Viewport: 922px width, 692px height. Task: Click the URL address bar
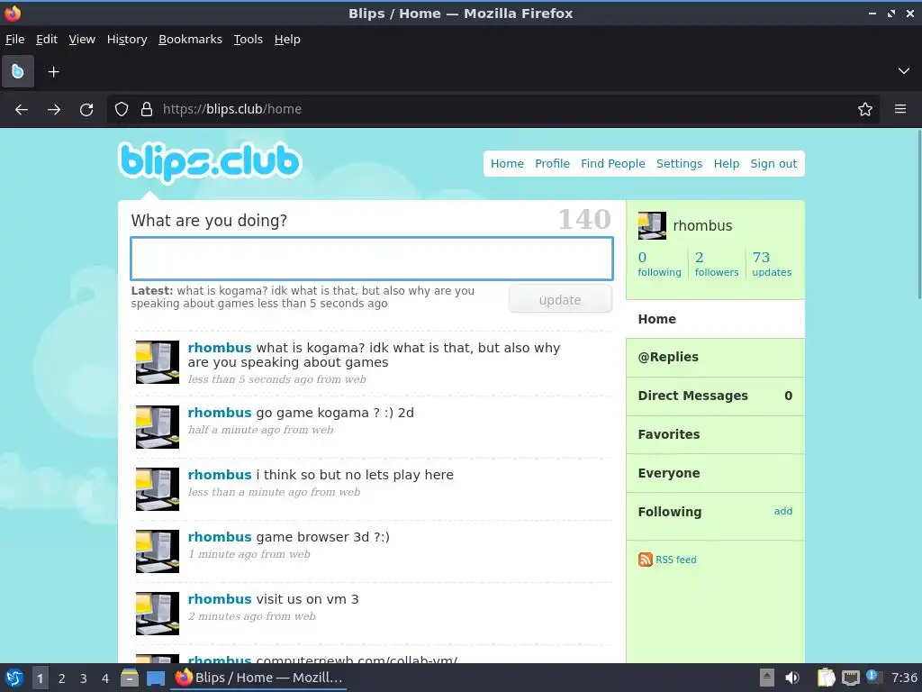[x=493, y=109]
